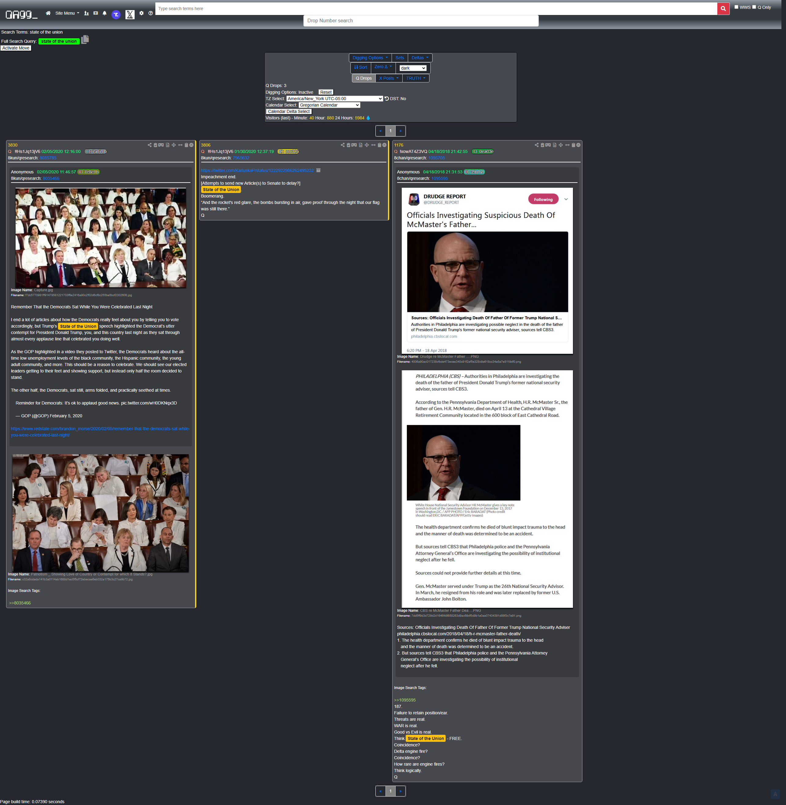
Task: Follow the >>1095595 reply link
Action: [404, 700]
